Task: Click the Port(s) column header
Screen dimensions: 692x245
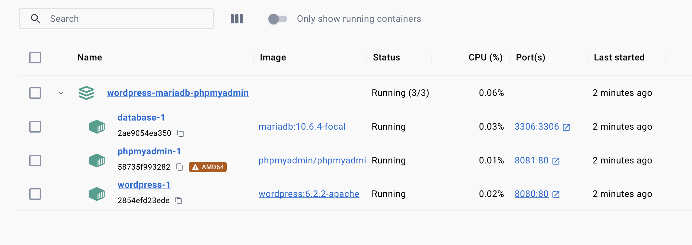Action: (531, 58)
